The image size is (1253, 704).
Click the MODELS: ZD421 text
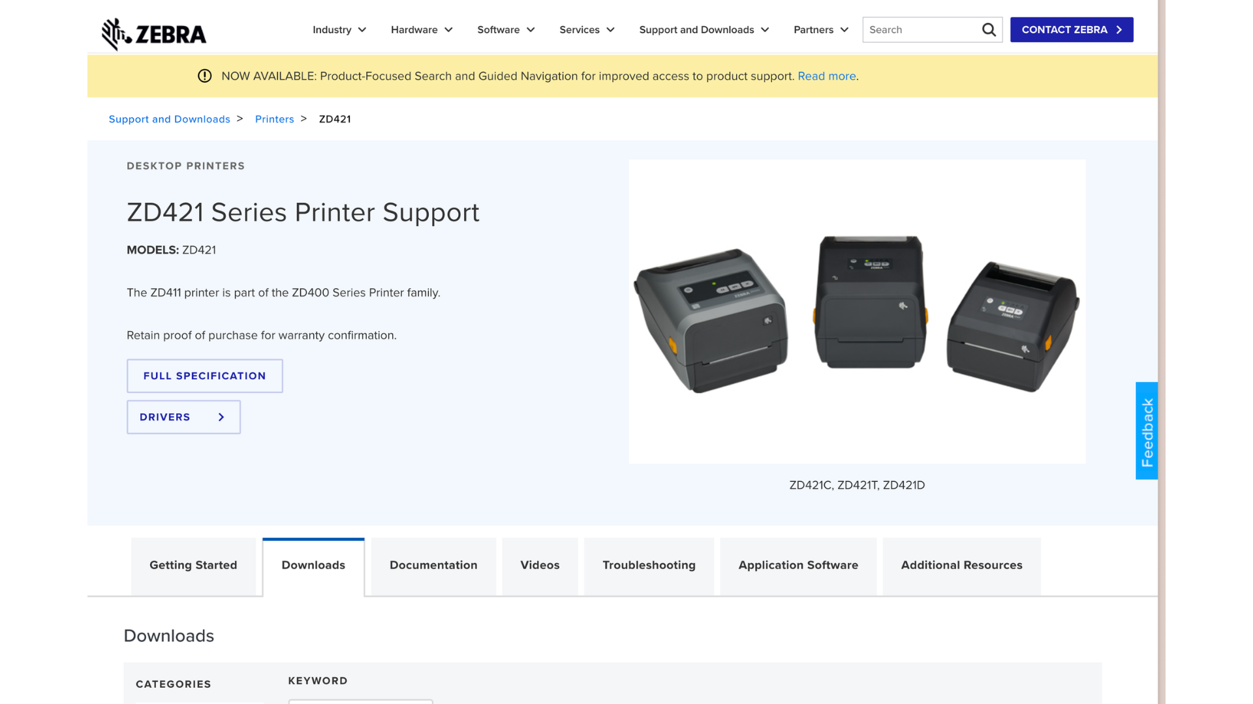pos(171,250)
